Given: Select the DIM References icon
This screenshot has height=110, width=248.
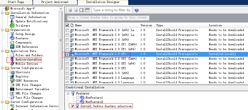Looking at the screenshot, I should pos(12,47).
